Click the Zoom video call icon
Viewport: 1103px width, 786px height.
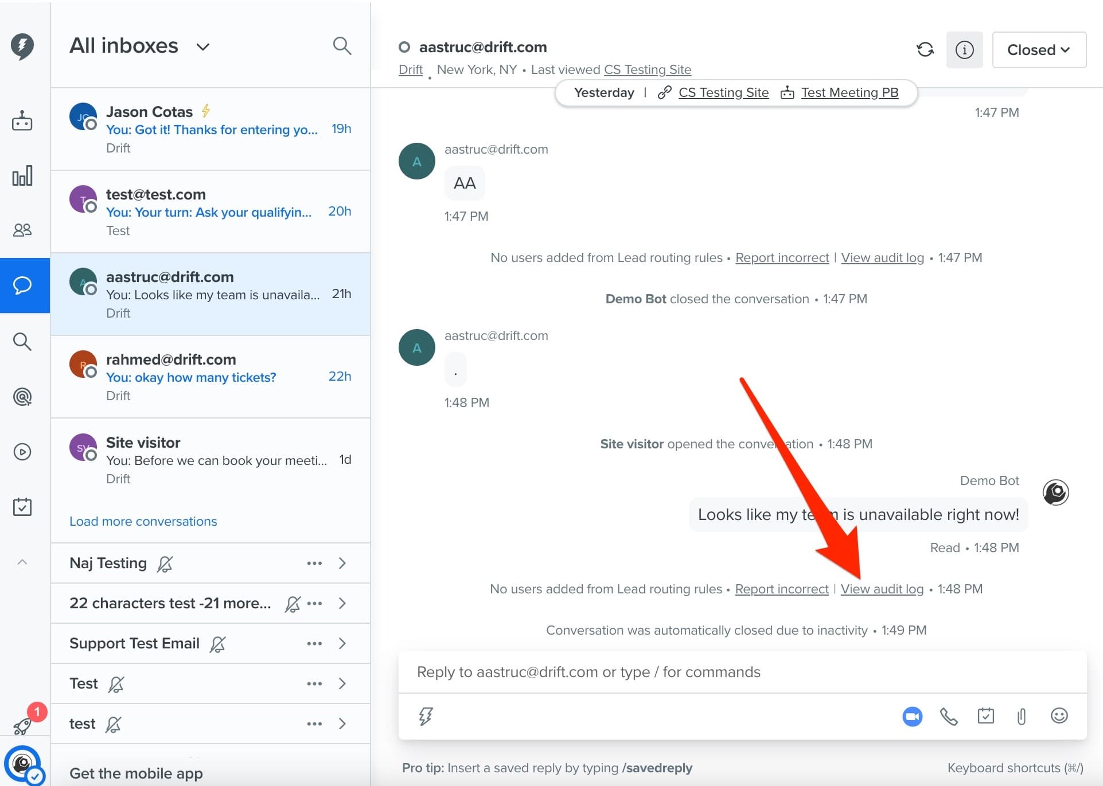pyautogui.click(x=912, y=716)
